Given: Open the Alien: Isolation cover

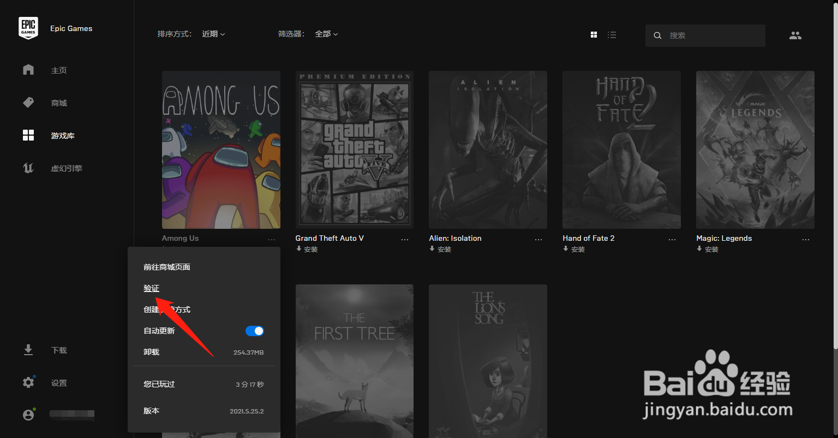Looking at the screenshot, I should coord(488,150).
